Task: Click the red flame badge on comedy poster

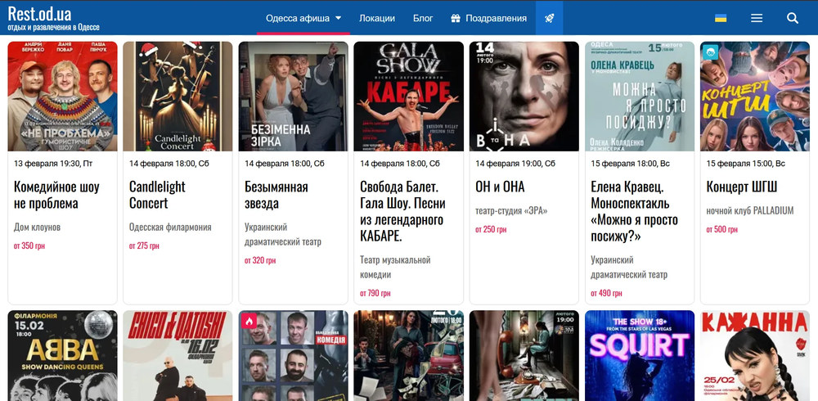Action: (249, 321)
